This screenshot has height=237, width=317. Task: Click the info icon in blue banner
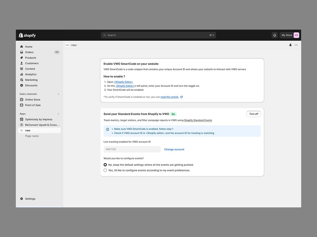pyautogui.click(x=107, y=129)
